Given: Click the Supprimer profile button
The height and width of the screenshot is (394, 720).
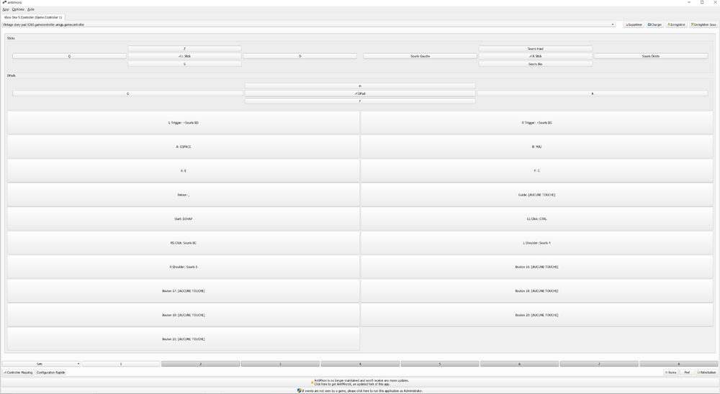Looking at the screenshot, I should tap(634, 24).
